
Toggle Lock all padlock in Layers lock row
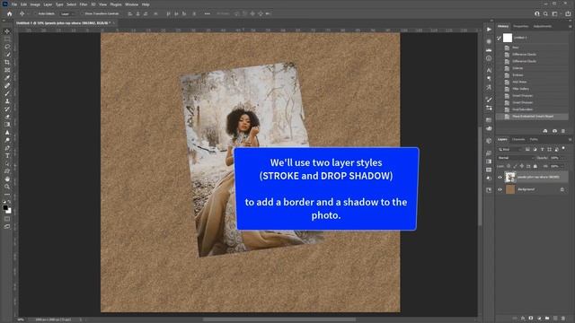tap(535, 166)
